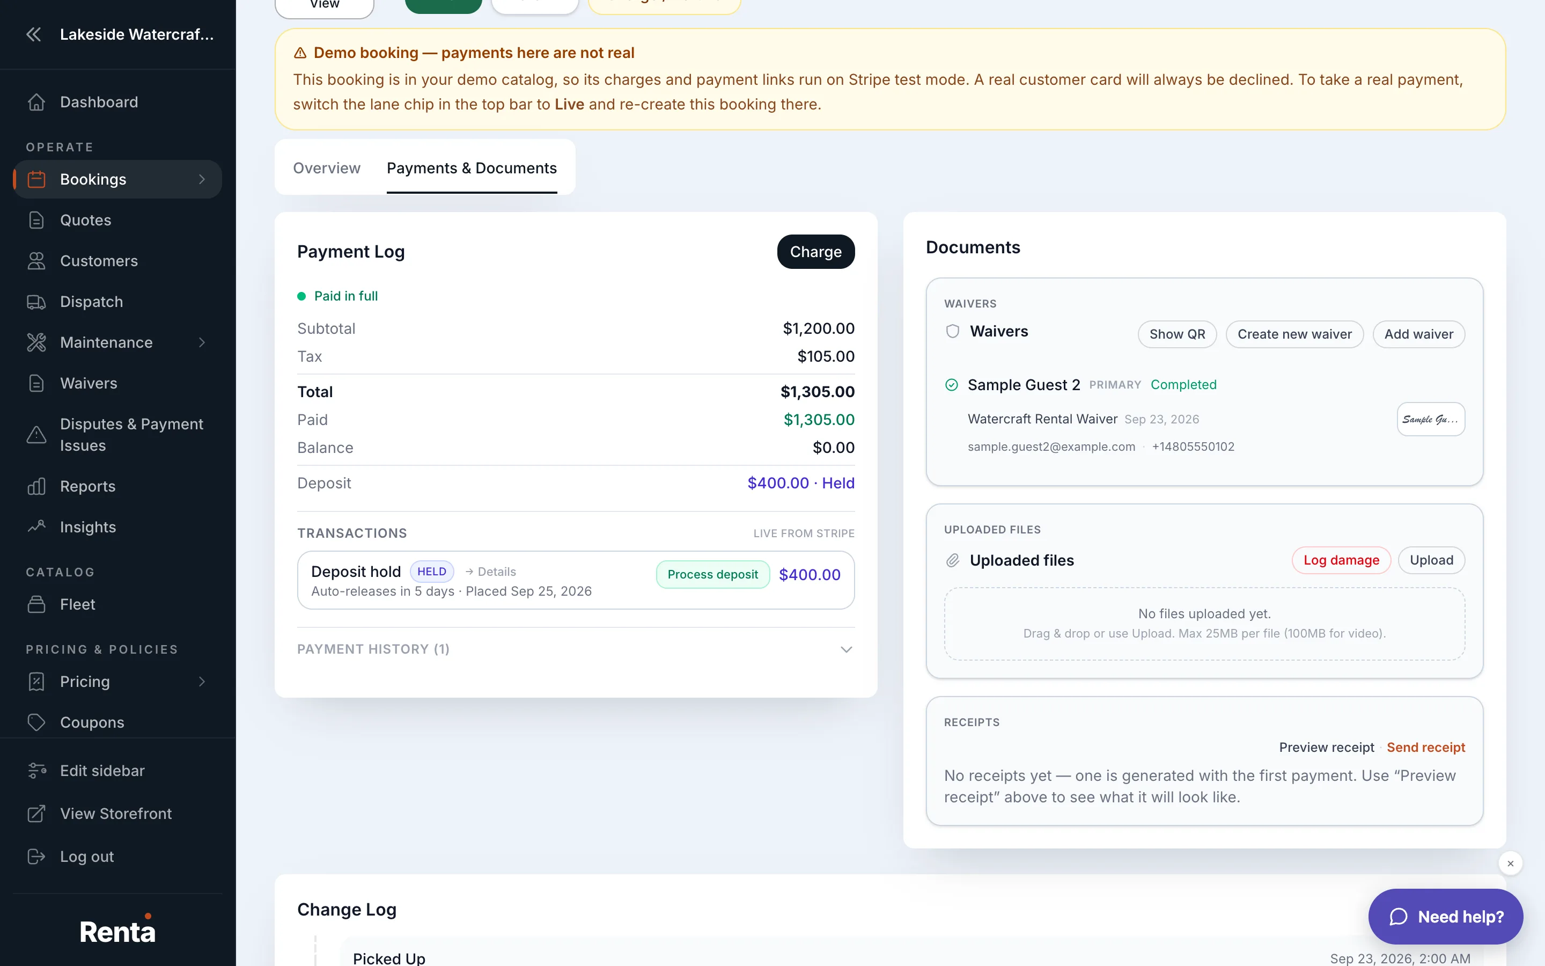Click the uploaded files paperclip icon
Image resolution: width=1545 pixels, height=966 pixels.
click(953, 560)
